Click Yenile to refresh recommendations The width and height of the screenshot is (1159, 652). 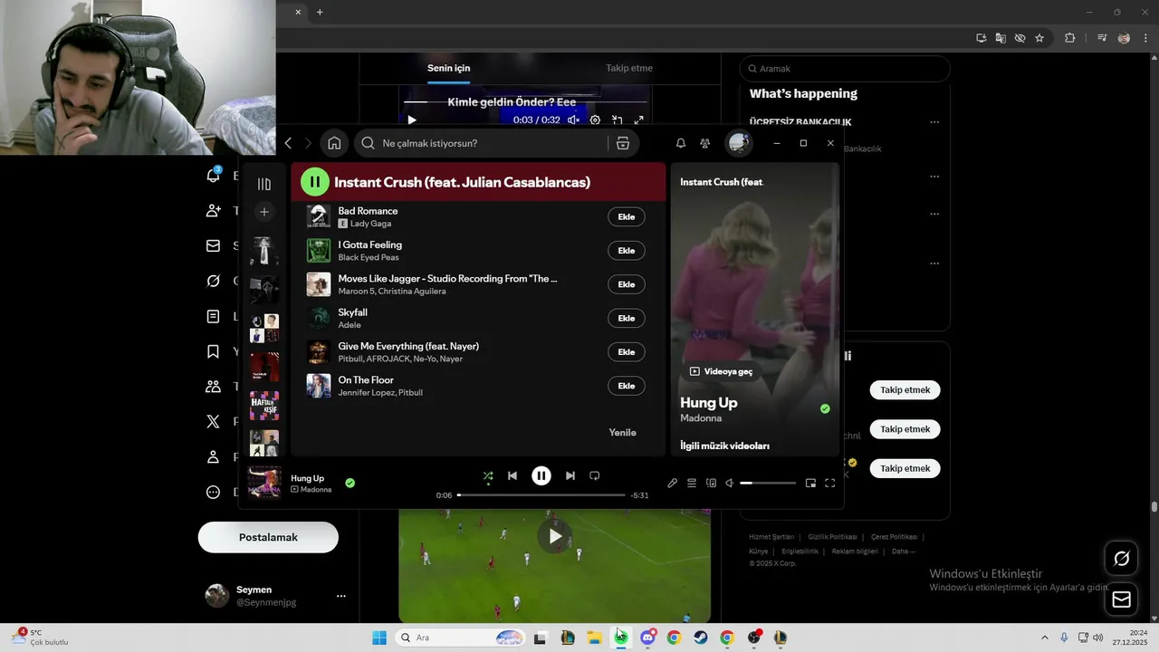coord(623,433)
